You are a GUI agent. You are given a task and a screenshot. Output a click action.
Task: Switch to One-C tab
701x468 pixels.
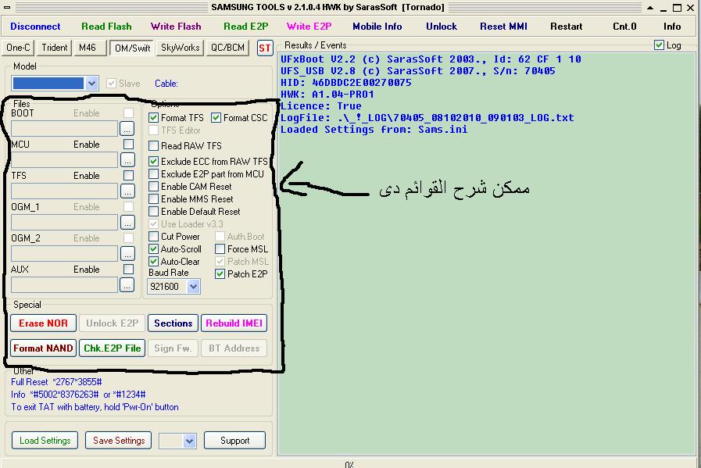click(x=18, y=48)
